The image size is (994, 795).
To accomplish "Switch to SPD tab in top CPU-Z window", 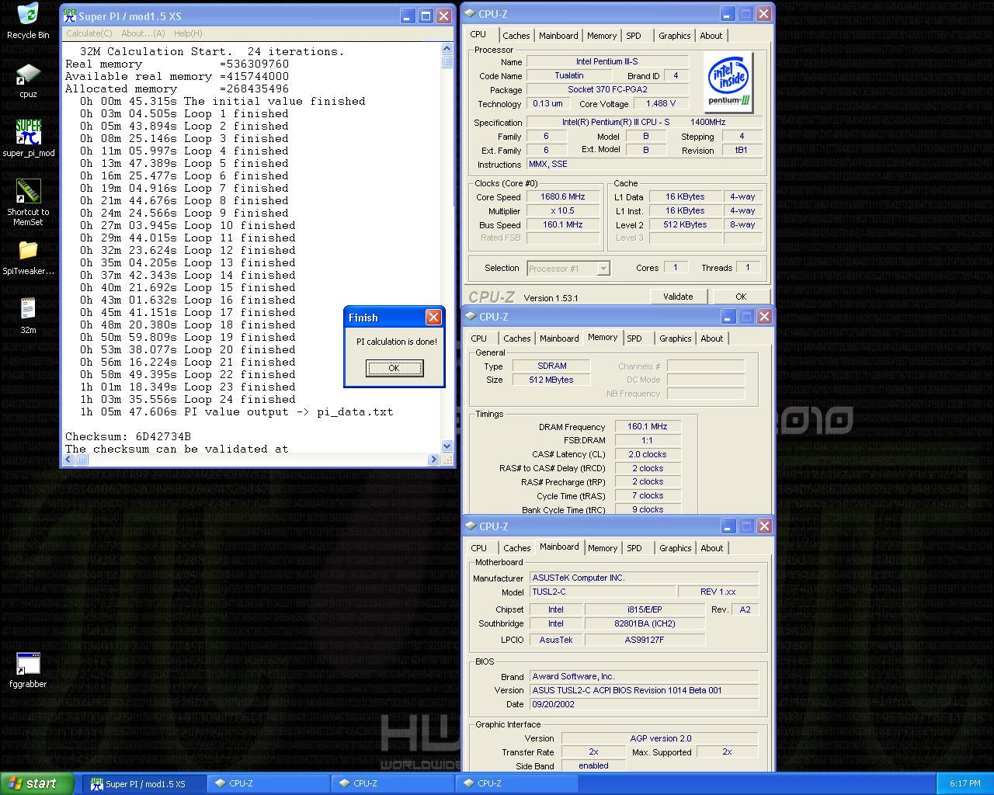I will 634,36.
